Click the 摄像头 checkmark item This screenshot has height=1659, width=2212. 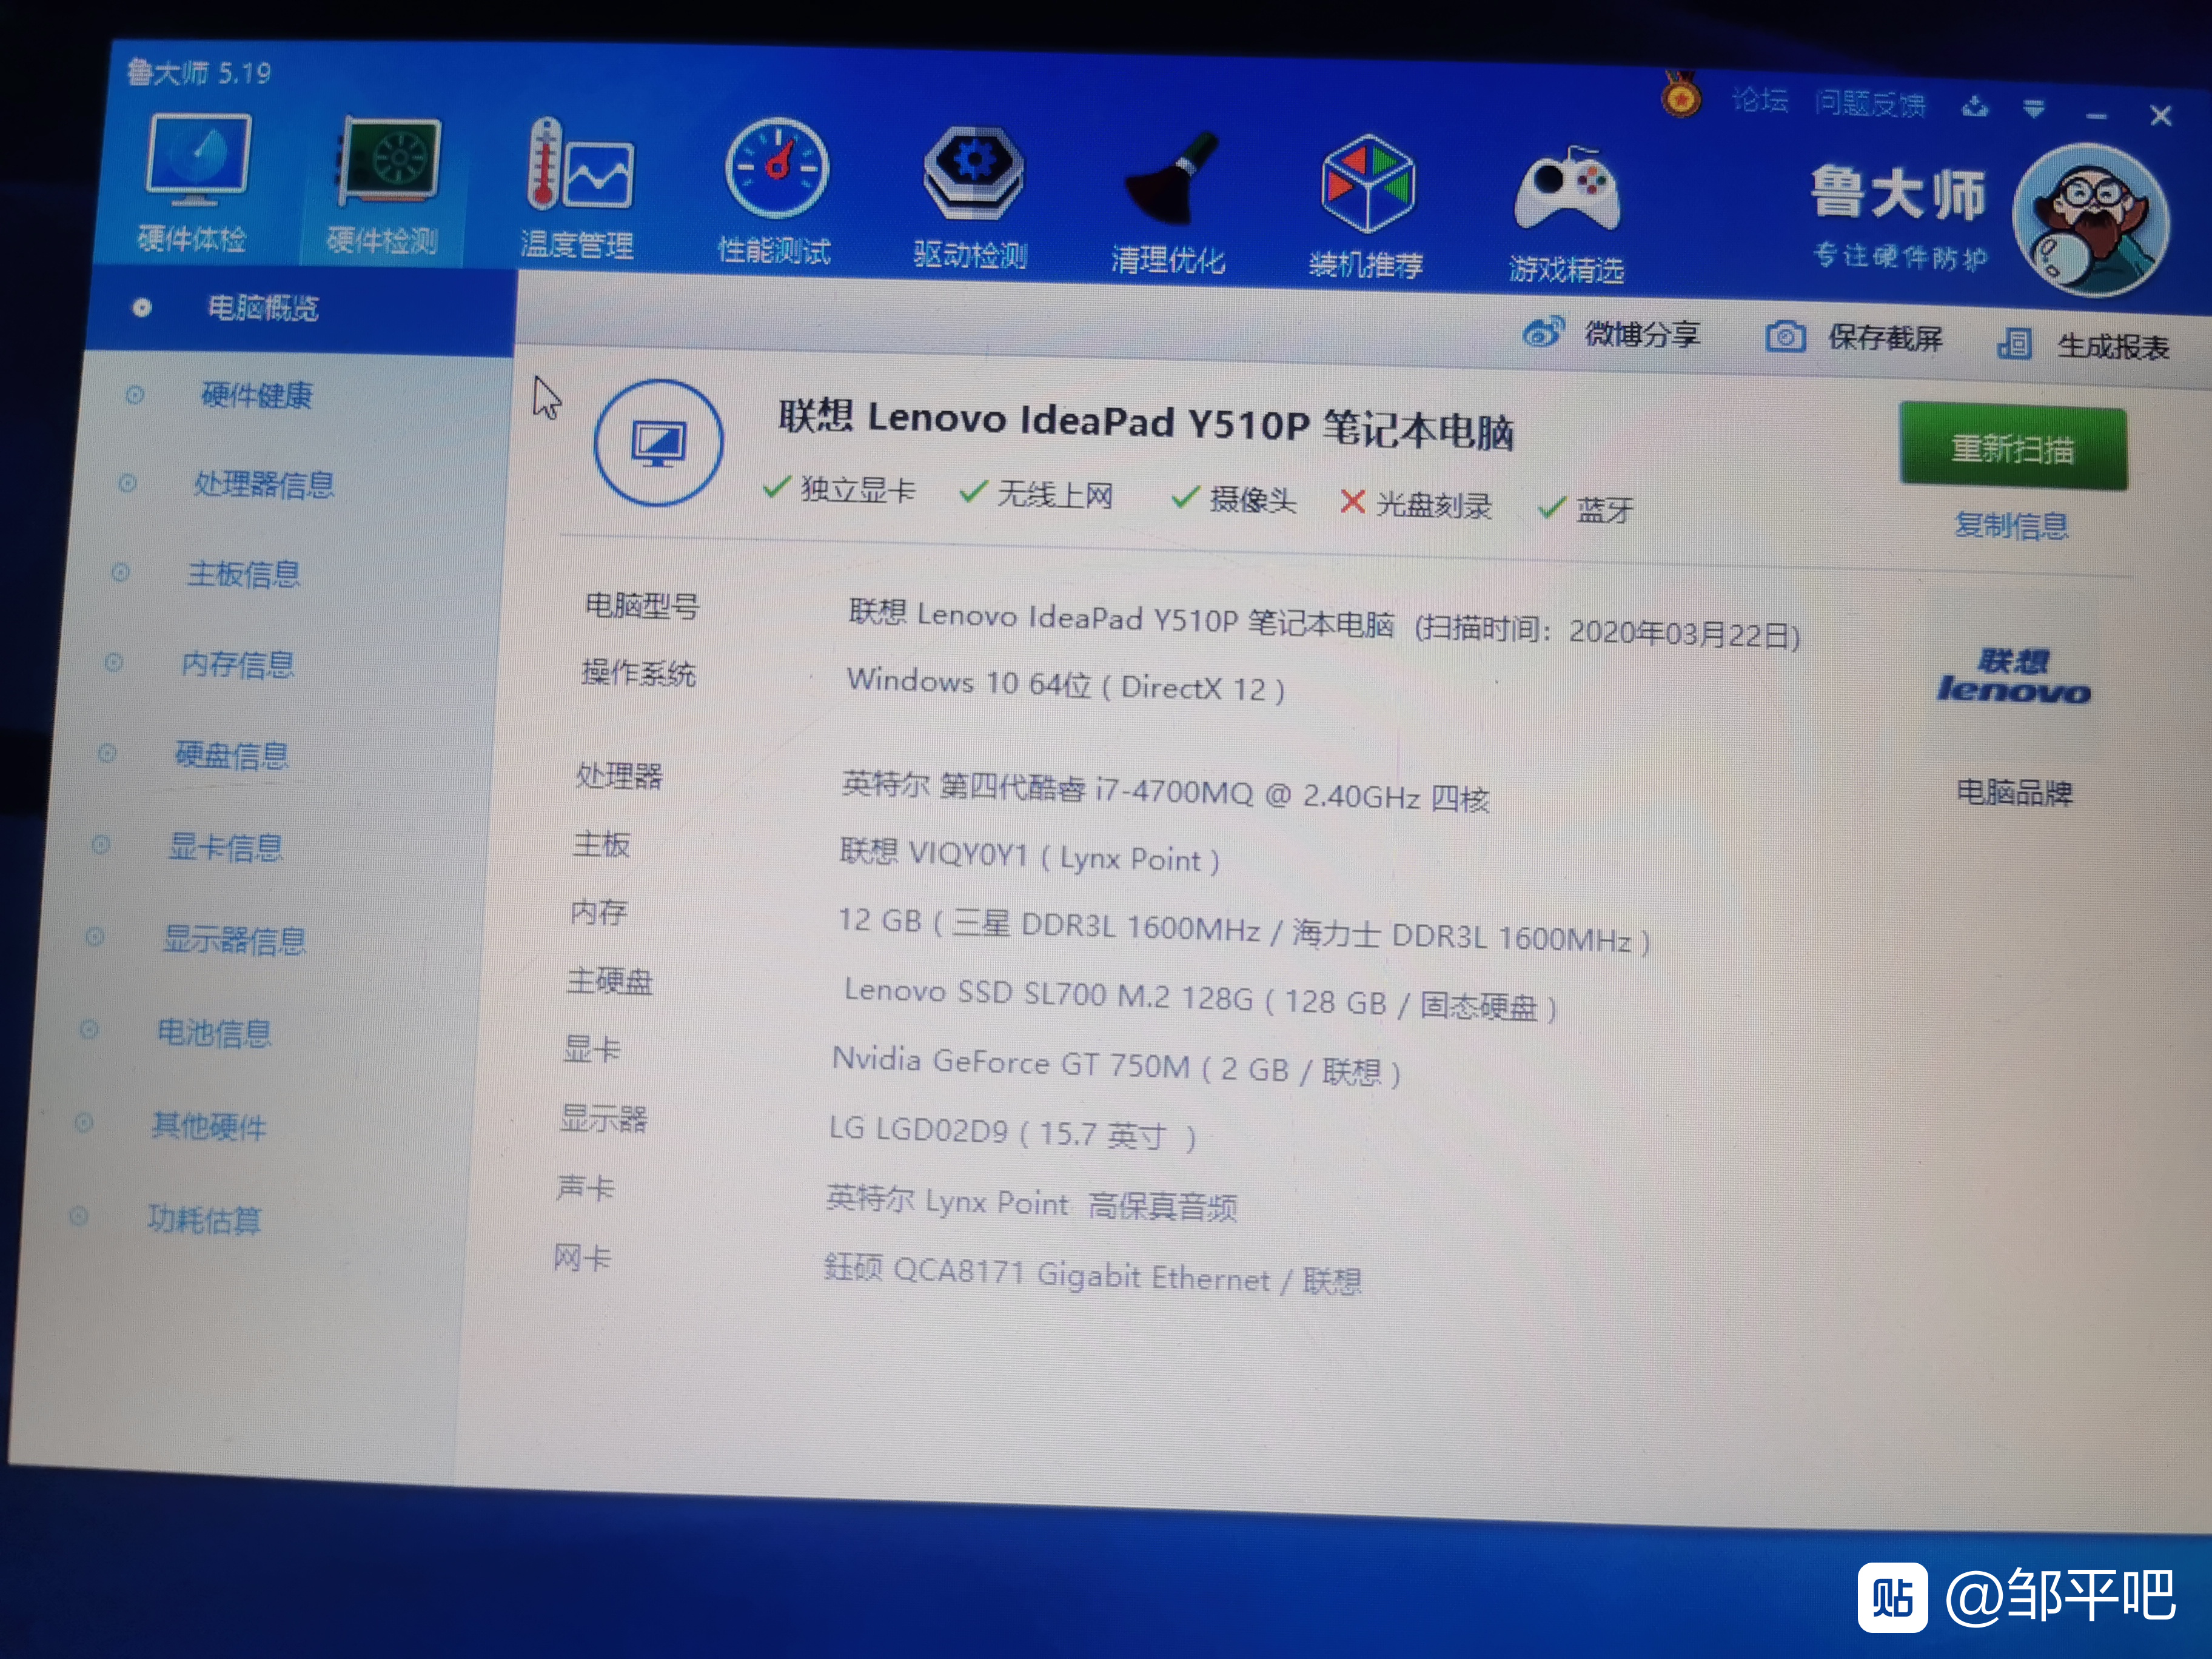click(1234, 499)
